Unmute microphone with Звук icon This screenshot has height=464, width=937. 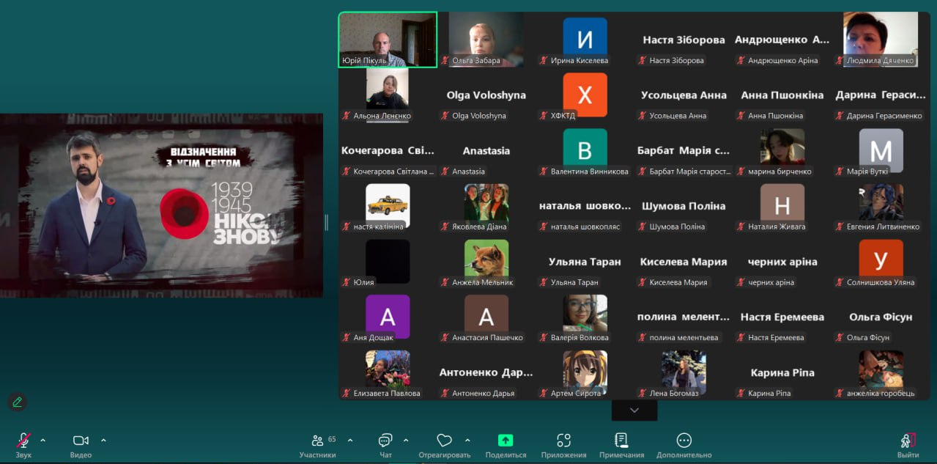click(23, 441)
